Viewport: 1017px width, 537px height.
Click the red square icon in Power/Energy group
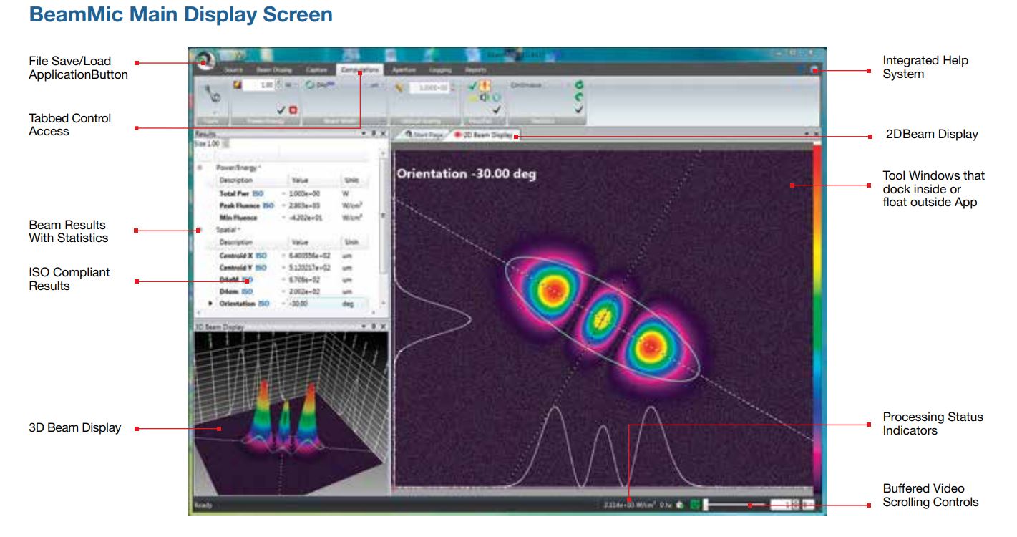[x=293, y=110]
